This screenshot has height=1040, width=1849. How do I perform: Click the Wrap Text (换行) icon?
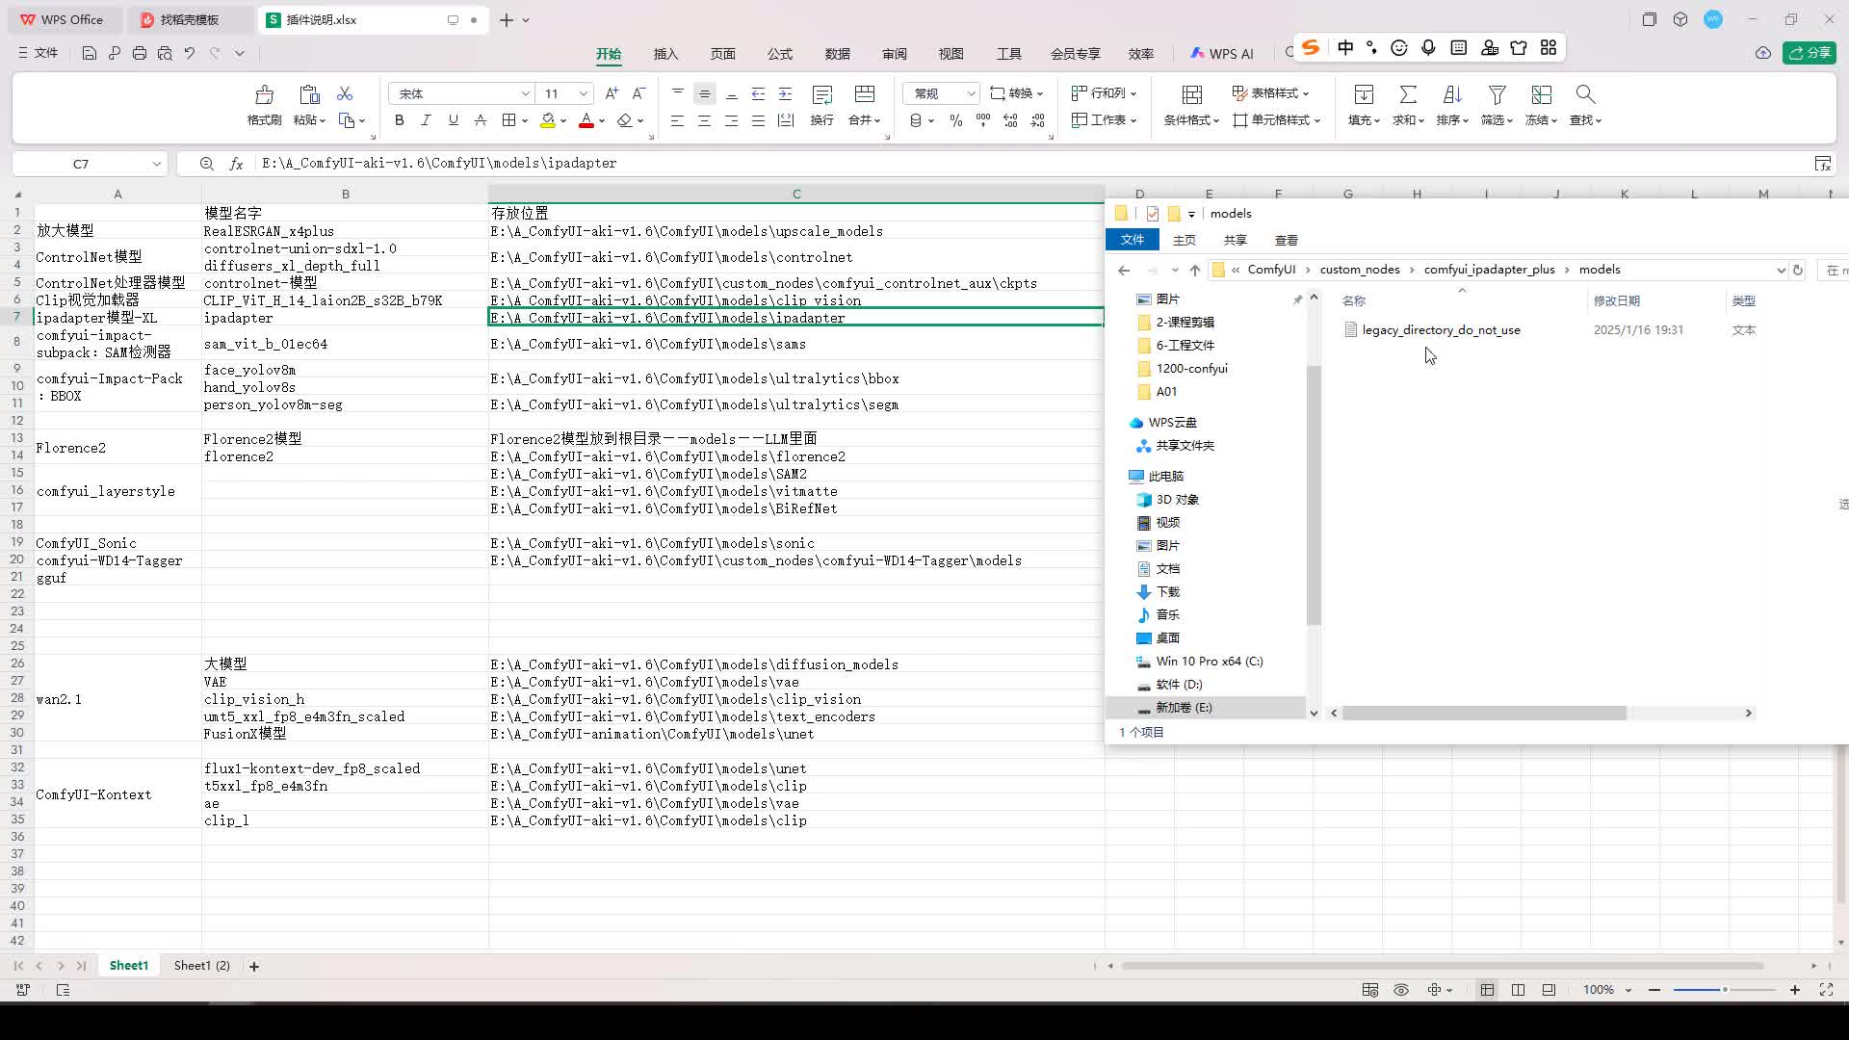click(821, 94)
